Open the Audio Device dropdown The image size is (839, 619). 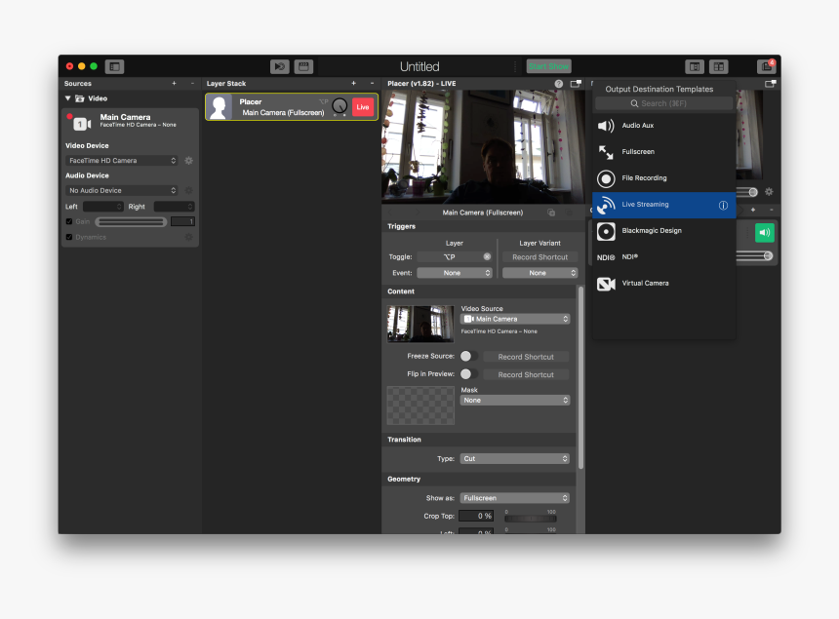[x=122, y=190]
